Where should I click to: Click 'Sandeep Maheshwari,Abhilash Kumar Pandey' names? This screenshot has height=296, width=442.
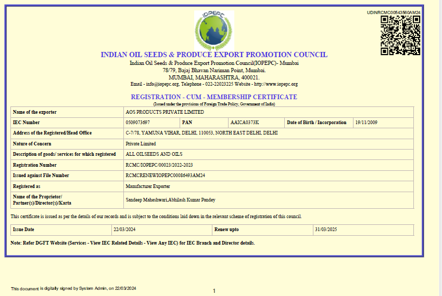pos(171,200)
